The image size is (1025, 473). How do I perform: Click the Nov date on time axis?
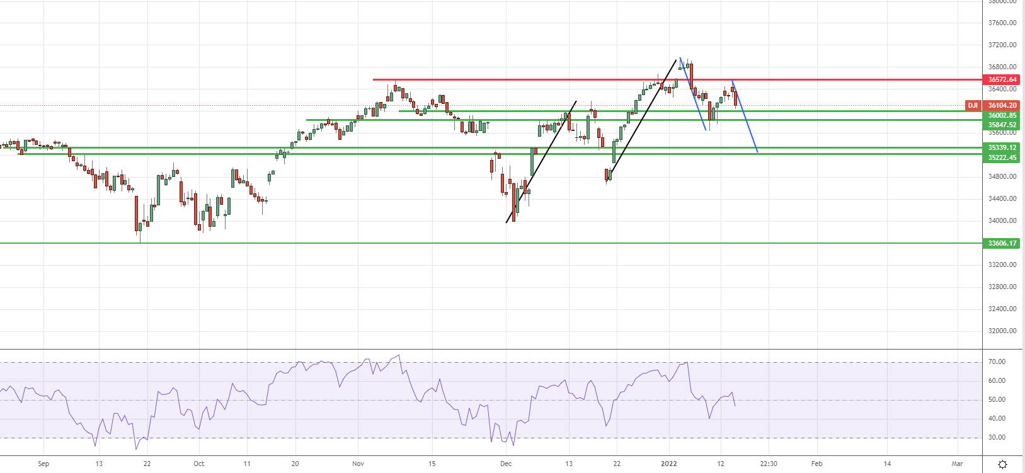coord(358,464)
